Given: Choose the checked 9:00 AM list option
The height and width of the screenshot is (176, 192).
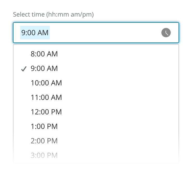Looking at the screenshot, I should pyautogui.click(x=44, y=69).
